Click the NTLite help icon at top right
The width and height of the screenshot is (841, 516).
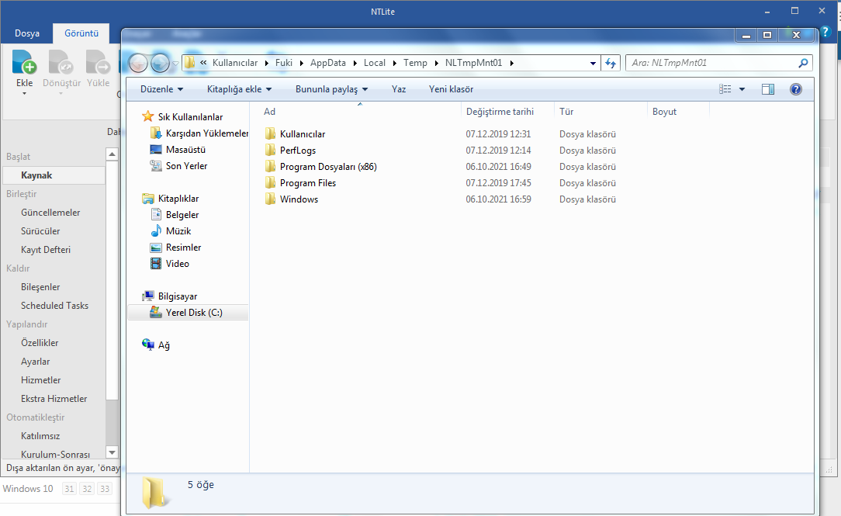coord(826,32)
